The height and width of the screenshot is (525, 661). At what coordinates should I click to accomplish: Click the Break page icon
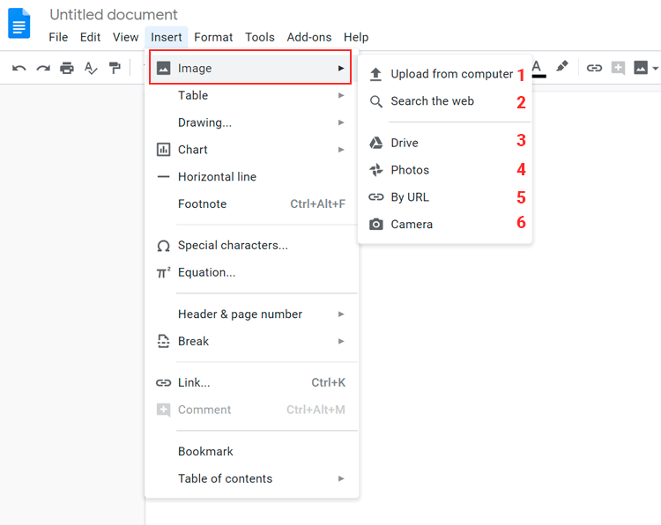click(x=164, y=341)
